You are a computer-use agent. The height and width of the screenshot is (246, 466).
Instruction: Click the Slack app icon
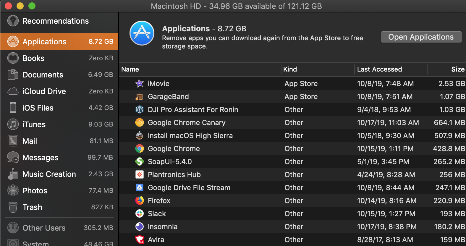[139, 213]
